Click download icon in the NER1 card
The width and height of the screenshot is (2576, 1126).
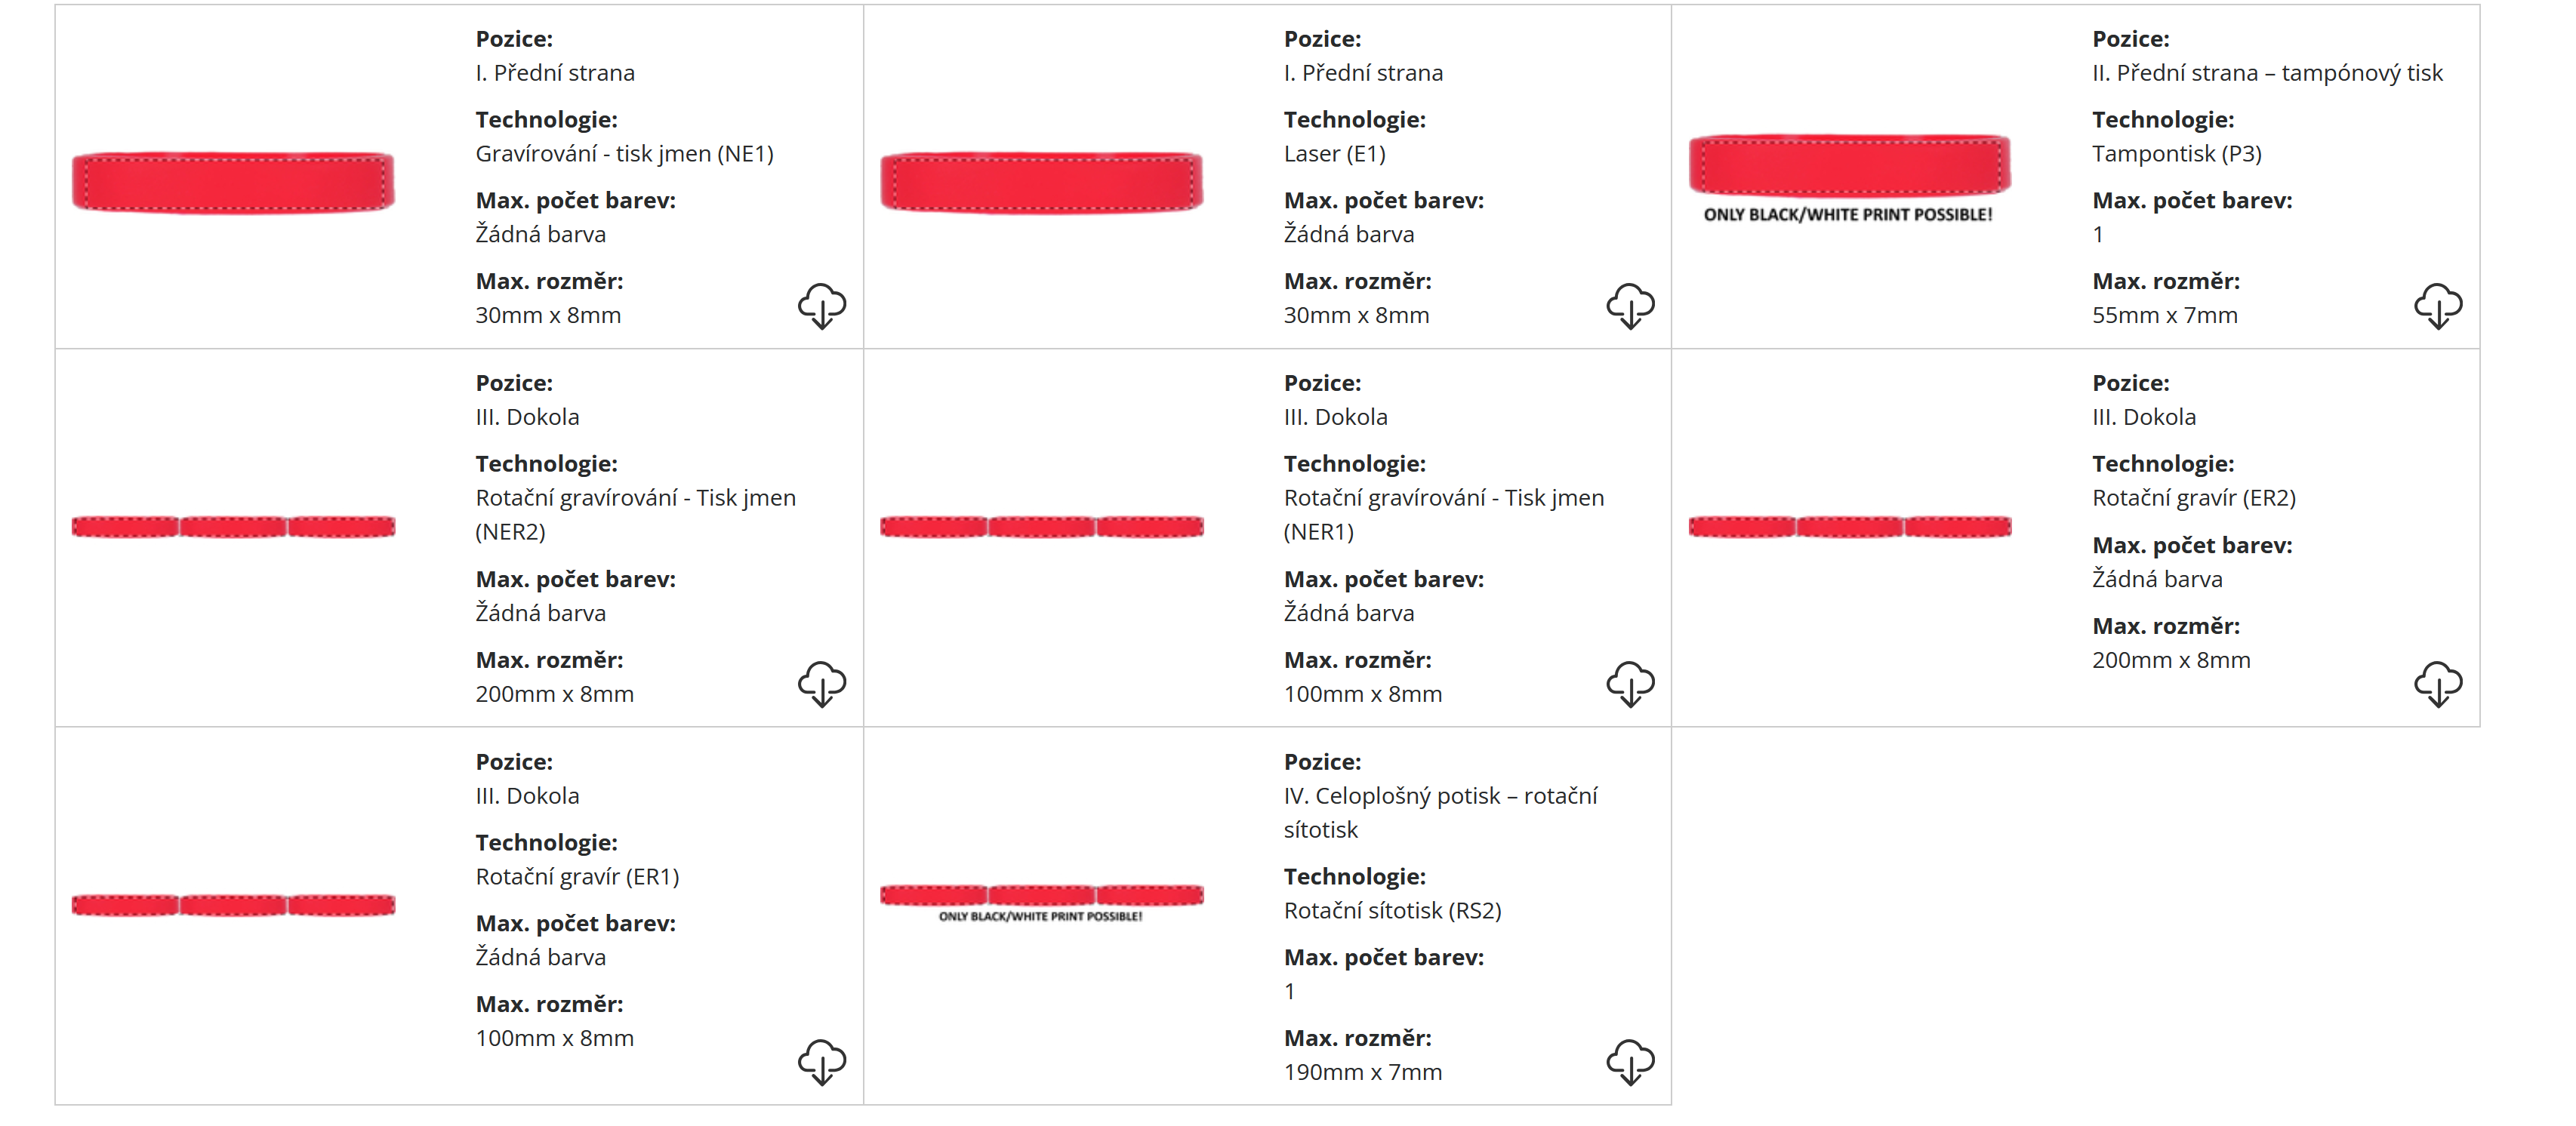[1629, 684]
